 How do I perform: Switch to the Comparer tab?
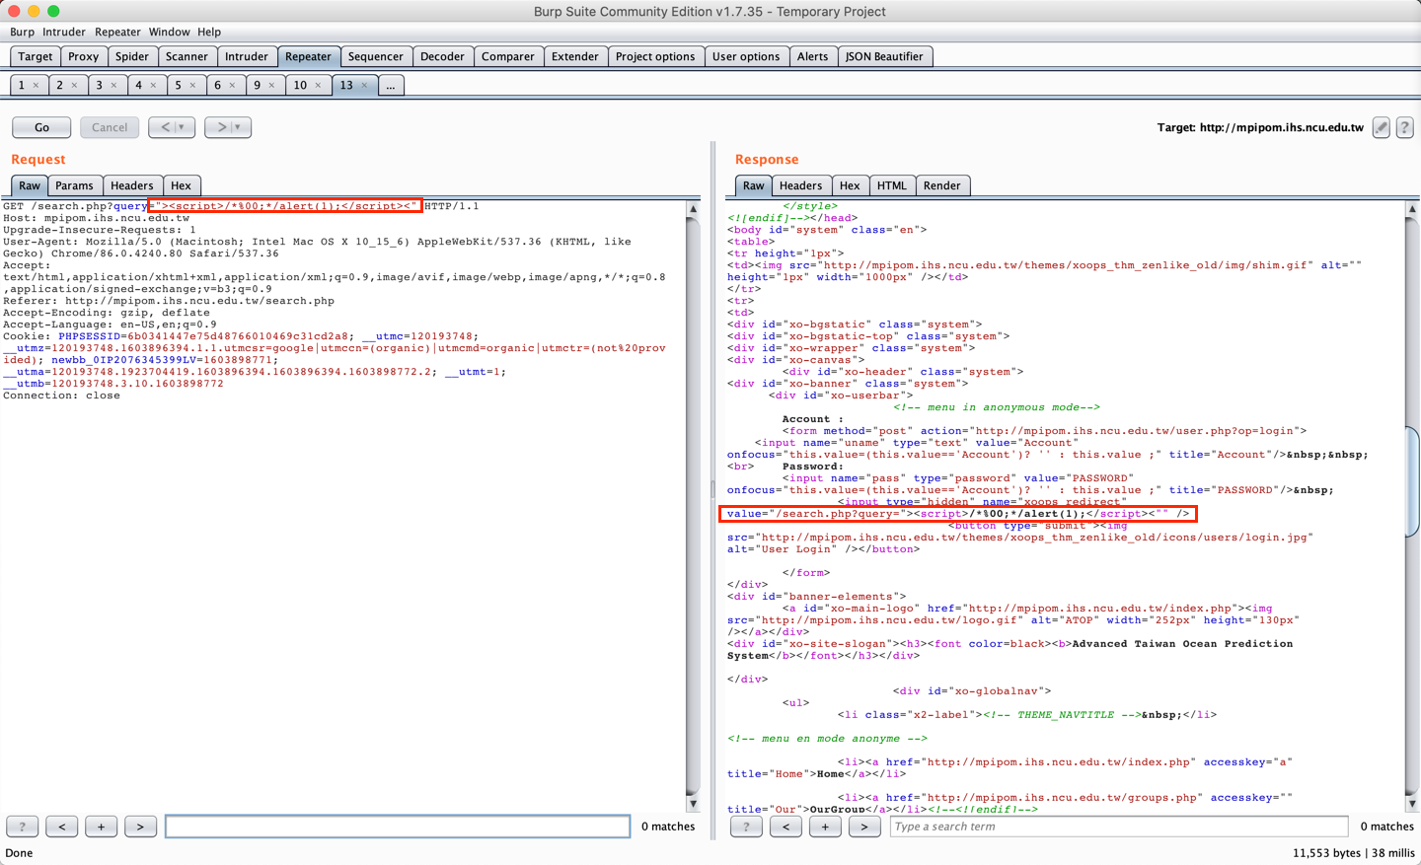point(508,56)
